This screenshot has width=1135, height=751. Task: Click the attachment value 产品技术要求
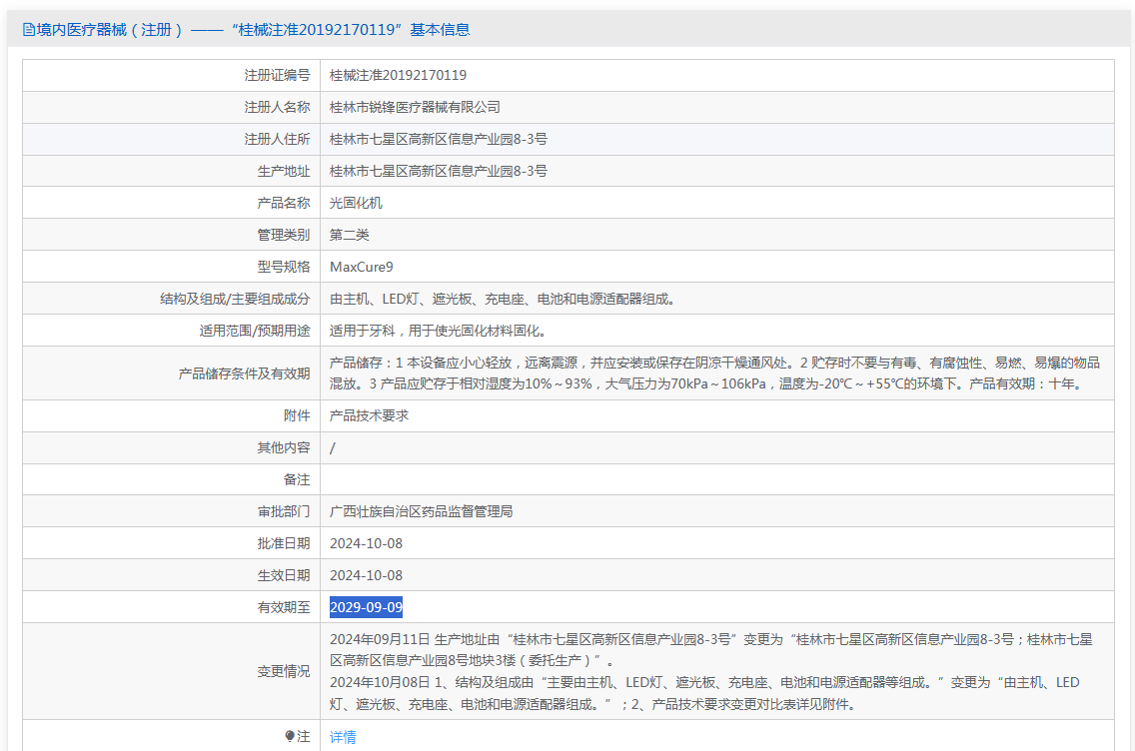pyautogui.click(x=369, y=415)
